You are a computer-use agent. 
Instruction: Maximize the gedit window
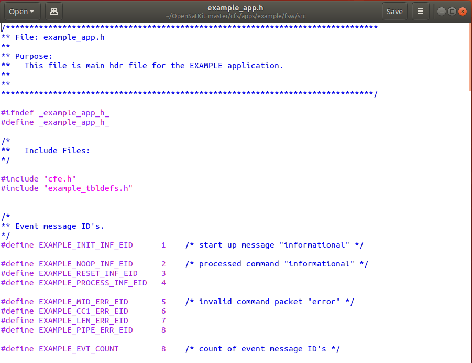coord(452,12)
